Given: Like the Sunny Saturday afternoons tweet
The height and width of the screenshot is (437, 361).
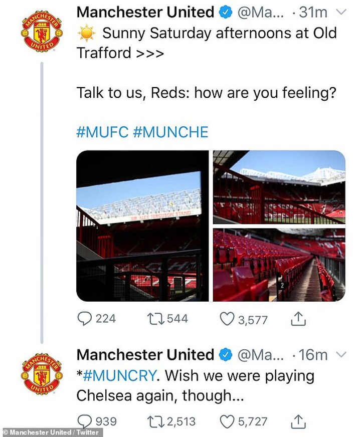Looking at the screenshot, I should 227,319.
